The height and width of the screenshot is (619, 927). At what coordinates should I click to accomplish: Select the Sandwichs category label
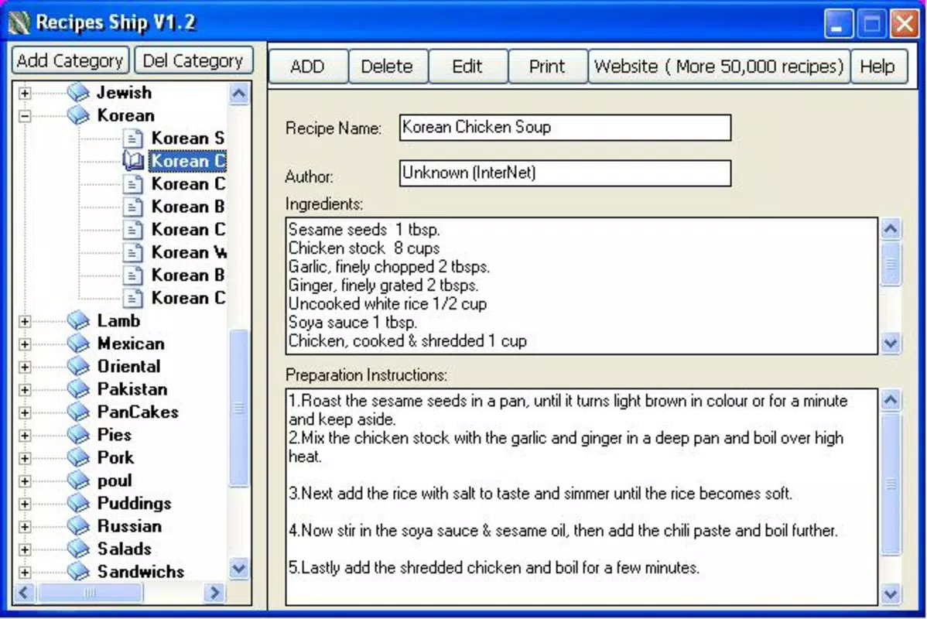(141, 573)
